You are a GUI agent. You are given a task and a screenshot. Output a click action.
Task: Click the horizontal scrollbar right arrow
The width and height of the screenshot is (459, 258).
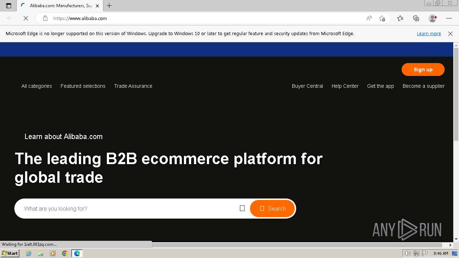(450, 245)
